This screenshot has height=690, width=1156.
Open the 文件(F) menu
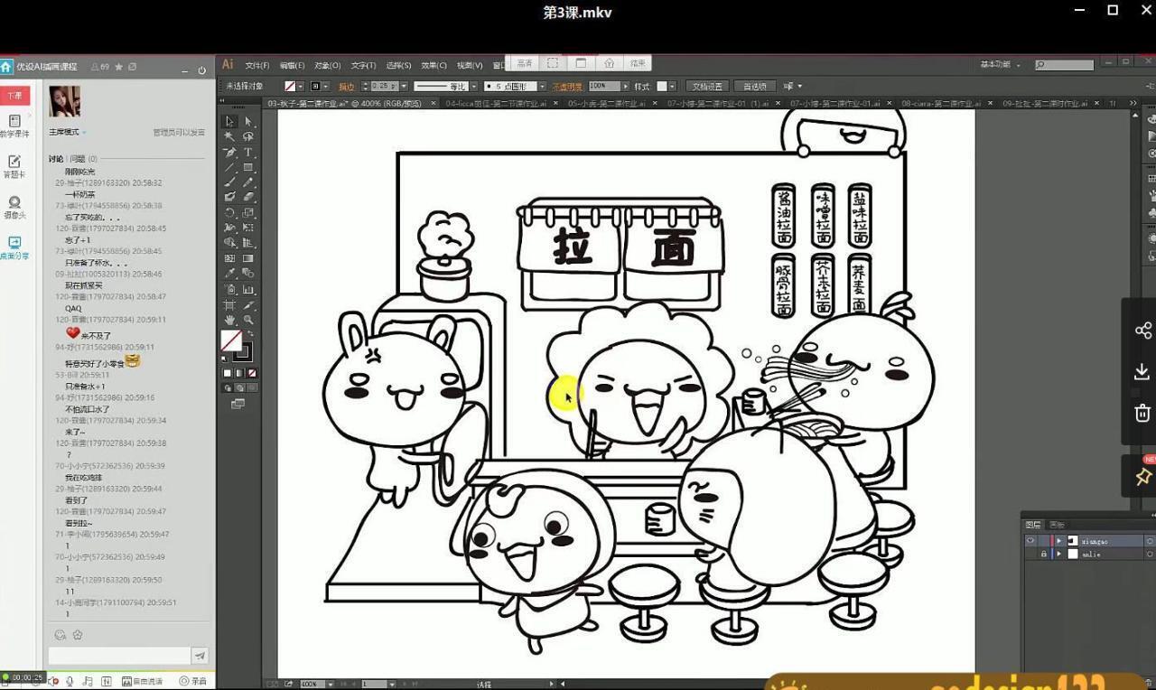click(257, 65)
